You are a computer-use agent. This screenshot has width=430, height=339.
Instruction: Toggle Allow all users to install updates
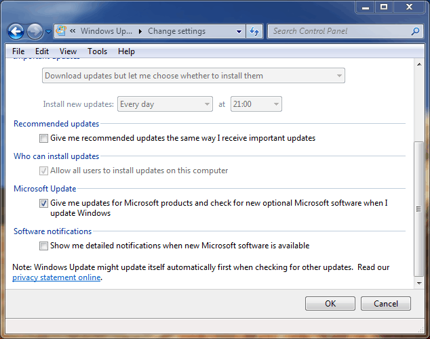pyautogui.click(x=43, y=171)
